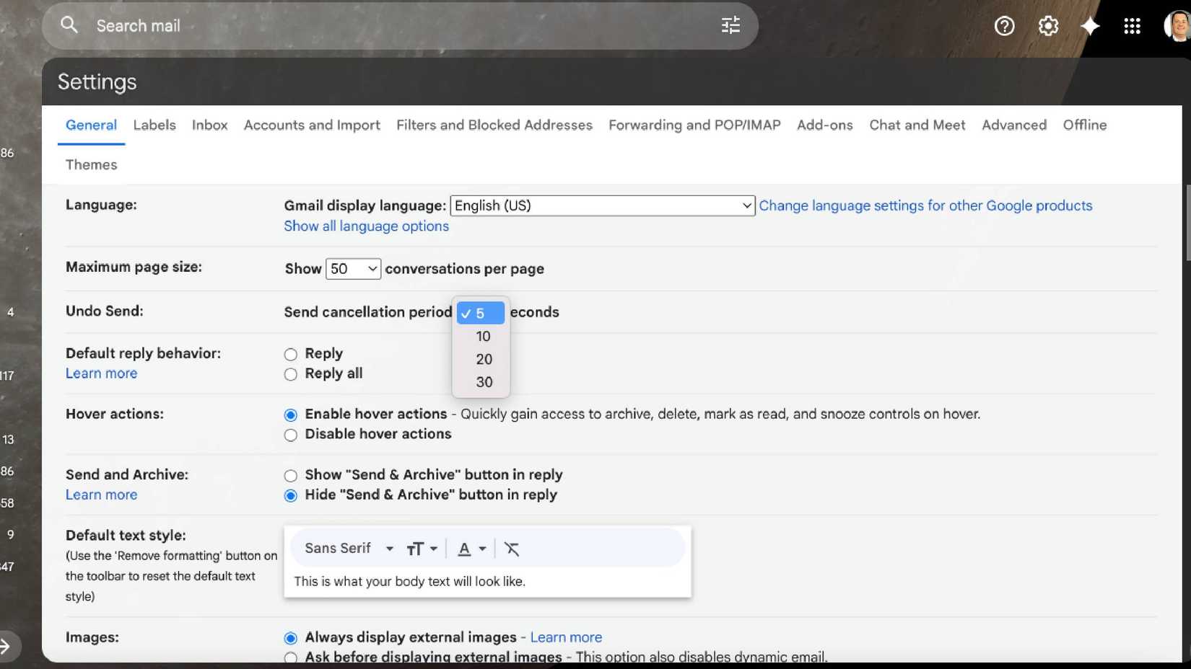
Task: Open Gmail Help via question mark icon
Action: (x=1004, y=26)
